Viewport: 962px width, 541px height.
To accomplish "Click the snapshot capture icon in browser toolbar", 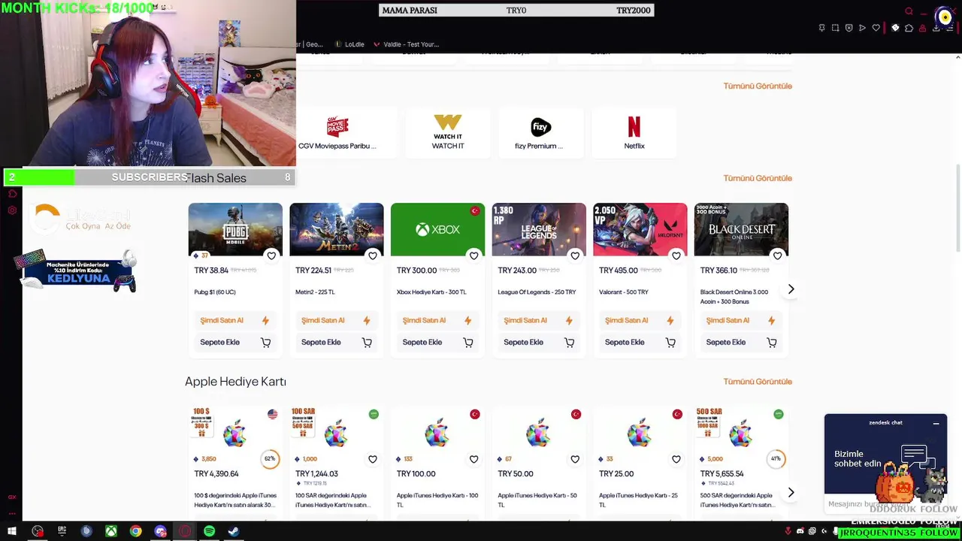I will (x=835, y=28).
